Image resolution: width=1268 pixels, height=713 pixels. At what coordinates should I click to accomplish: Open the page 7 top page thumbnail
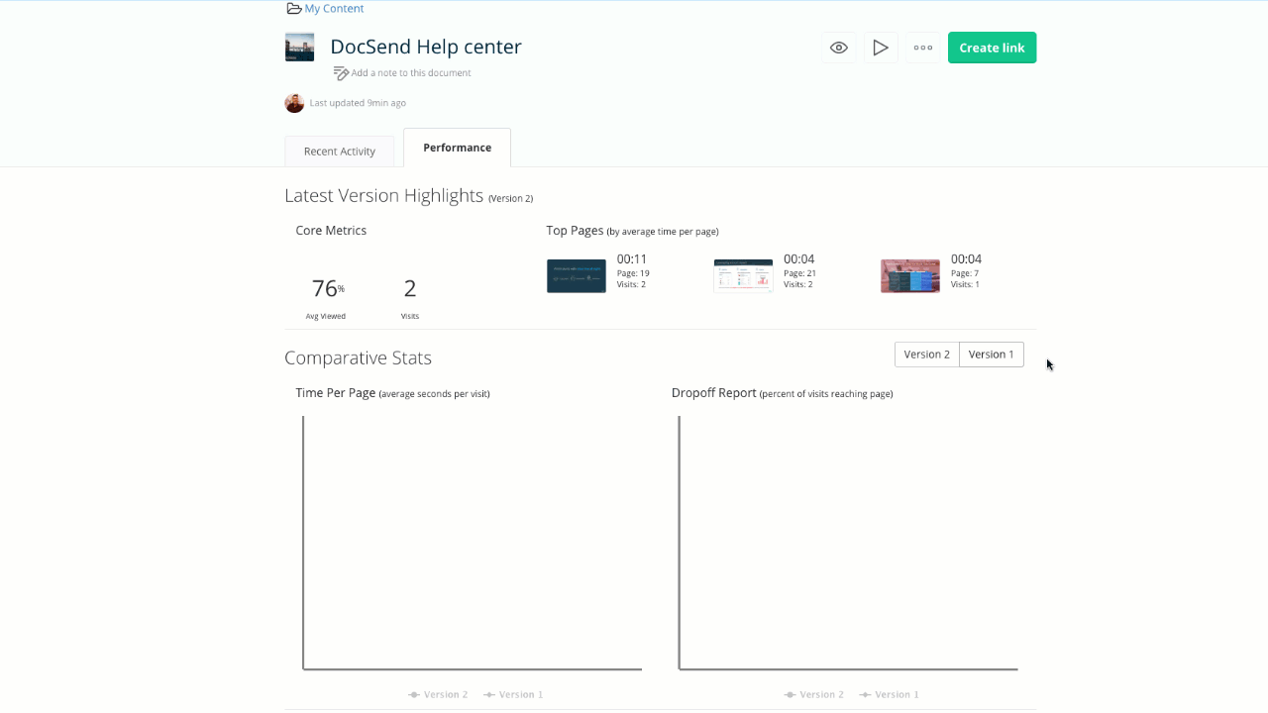point(910,276)
